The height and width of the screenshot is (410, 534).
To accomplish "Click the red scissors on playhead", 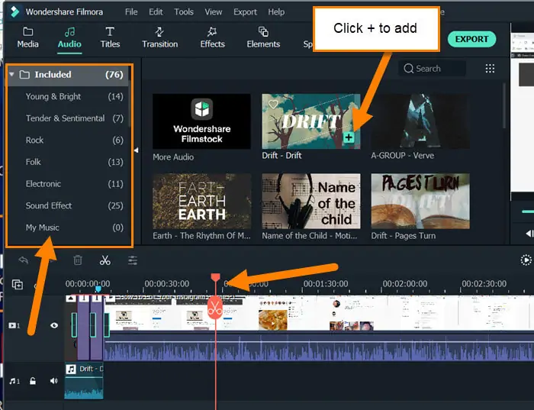I will pyautogui.click(x=215, y=308).
